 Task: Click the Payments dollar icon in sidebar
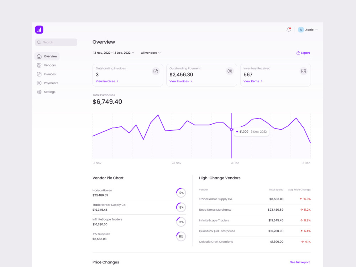pyautogui.click(x=39, y=83)
